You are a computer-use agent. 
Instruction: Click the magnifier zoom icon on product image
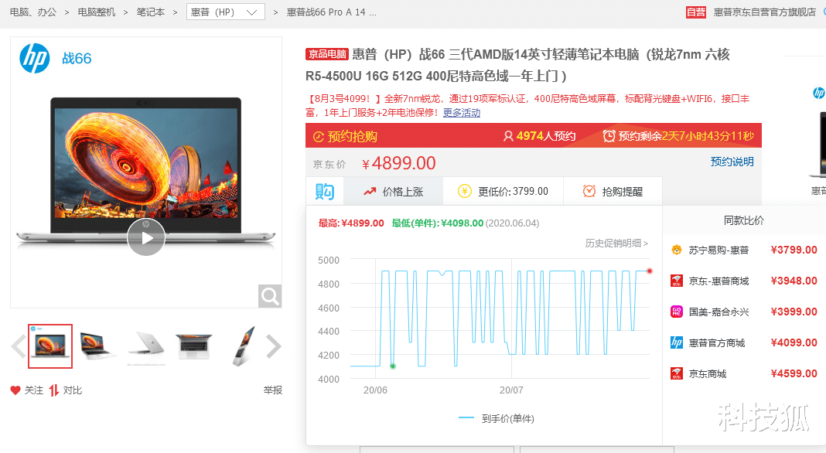(x=270, y=296)
